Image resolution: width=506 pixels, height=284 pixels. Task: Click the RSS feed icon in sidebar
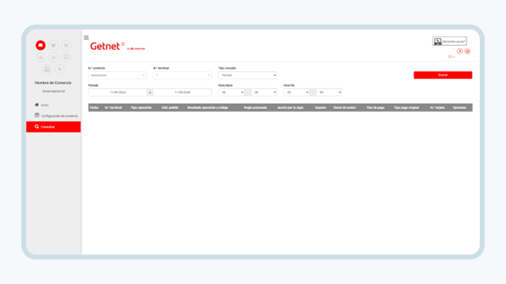tap(60, 69)
